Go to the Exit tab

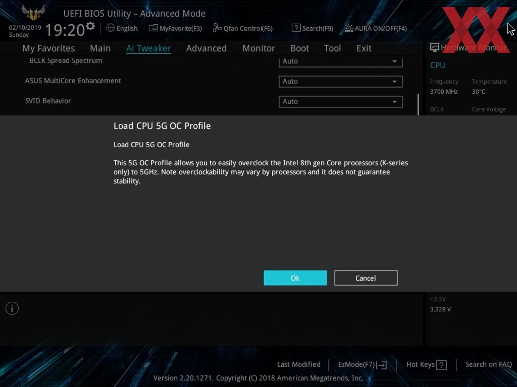(364, 48)
